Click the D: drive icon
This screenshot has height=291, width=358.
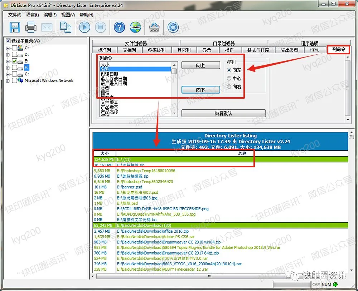(20, 54)
